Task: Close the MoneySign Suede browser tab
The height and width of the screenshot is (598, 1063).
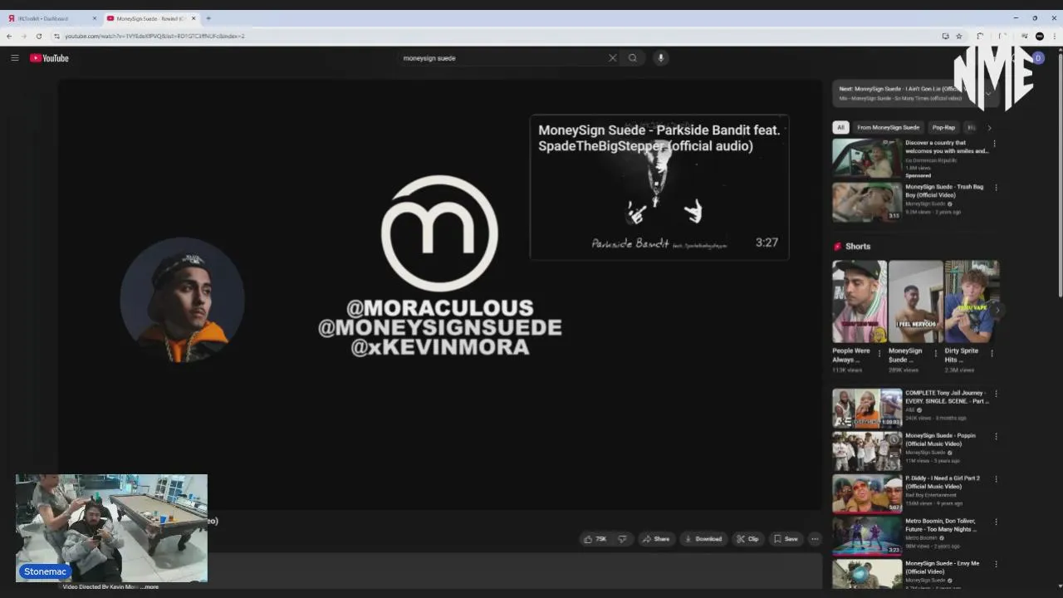Action: click(193, 18)
